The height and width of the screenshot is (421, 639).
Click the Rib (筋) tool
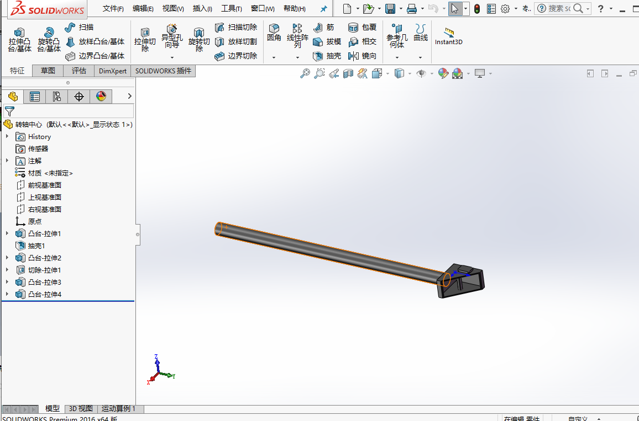pyautogui.click(x=324, y=27)
